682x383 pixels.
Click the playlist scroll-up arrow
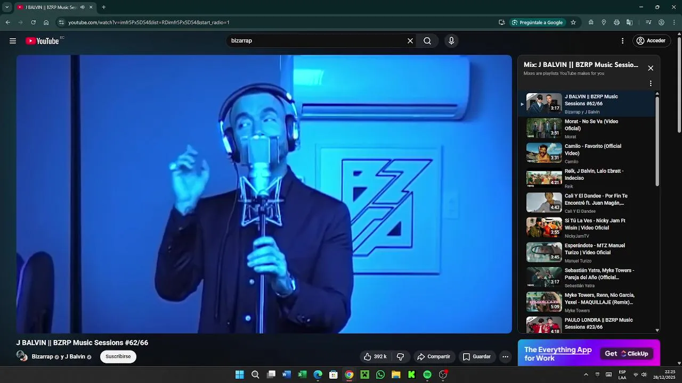tap(657, 94)
